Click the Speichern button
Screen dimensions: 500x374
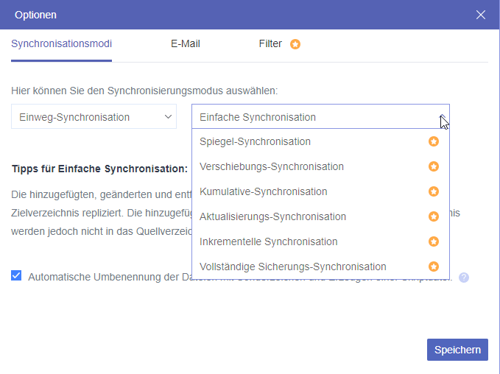[x=457, y=350]
